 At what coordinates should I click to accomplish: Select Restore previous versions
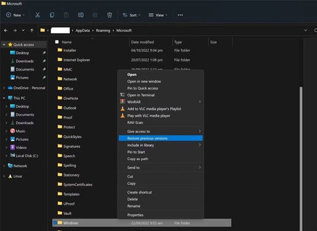pos(161,138)
